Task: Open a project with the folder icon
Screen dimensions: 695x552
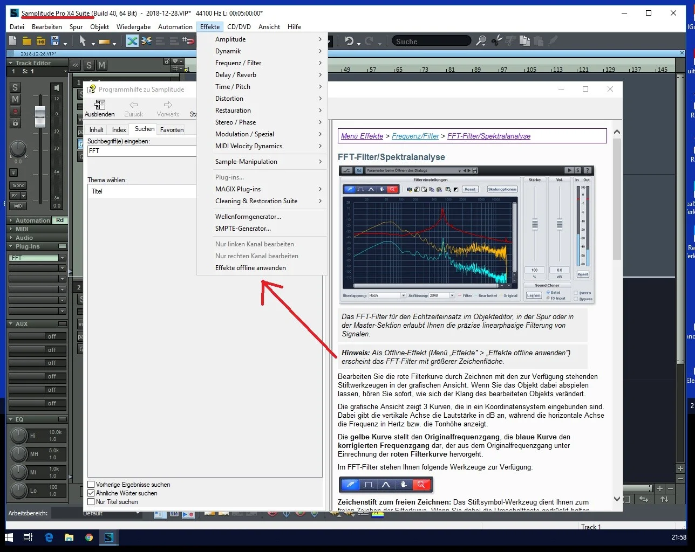Action: (x=27, y=41)
